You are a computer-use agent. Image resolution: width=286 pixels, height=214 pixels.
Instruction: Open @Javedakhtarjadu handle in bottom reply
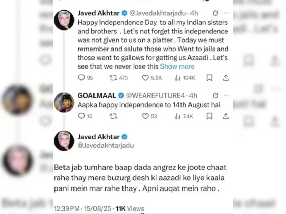(x=106, y=145)
